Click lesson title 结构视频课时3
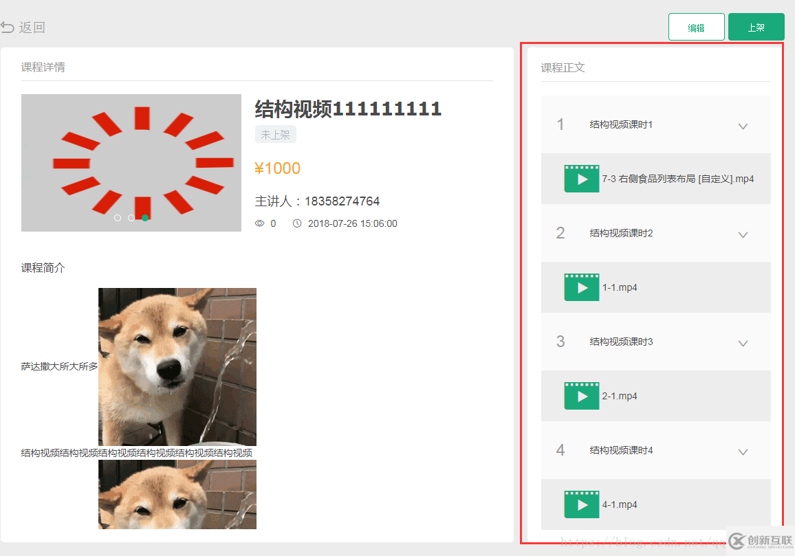795x556 pixels. click(x=621, y=342)
